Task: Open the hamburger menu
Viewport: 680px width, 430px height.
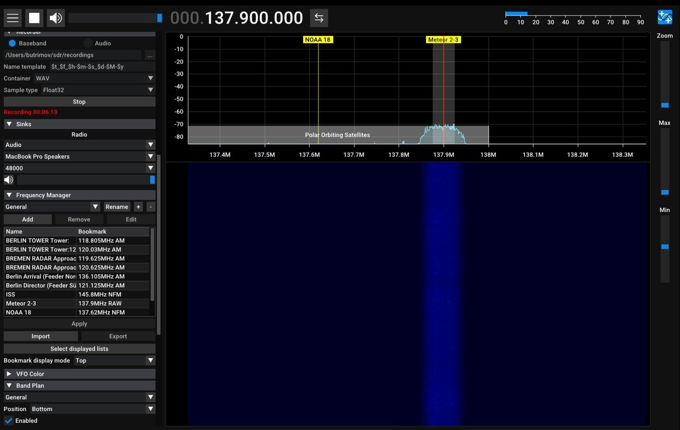Action: point(13,18)
